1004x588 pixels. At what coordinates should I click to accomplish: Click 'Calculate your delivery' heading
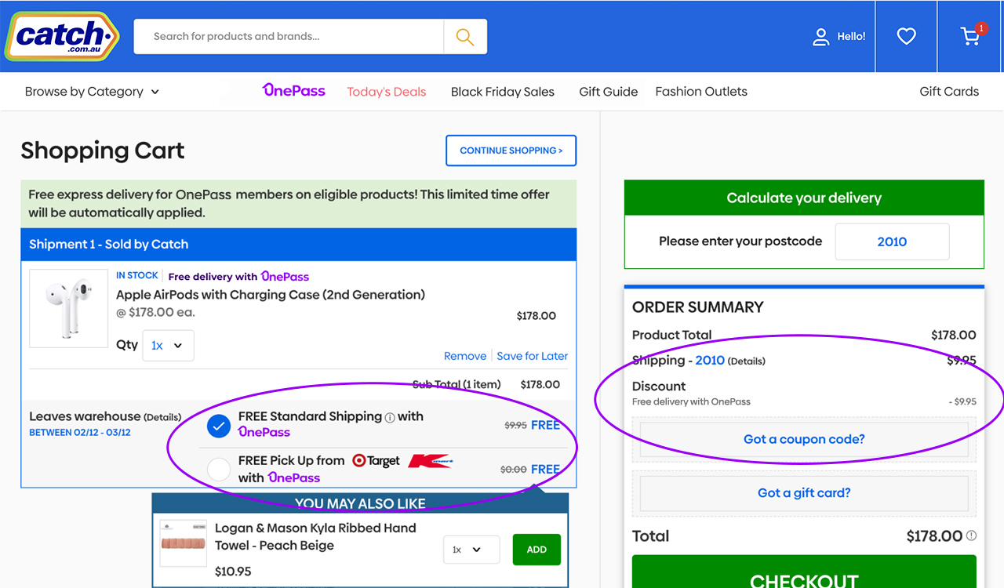click(x=804, y=198)
